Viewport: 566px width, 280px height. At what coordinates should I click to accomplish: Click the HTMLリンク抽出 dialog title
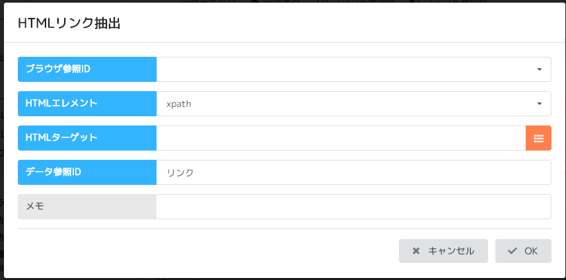pos(69,24)
